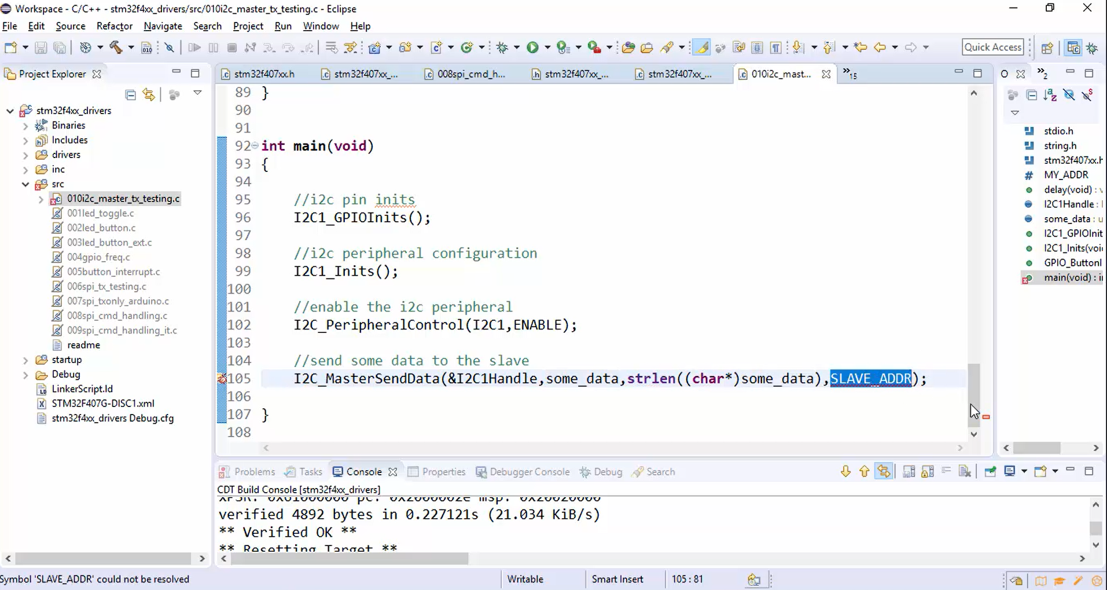Switch to the Problems tab
The height and width of the screenshot is (590, 1107).
(x=247, y=472)
